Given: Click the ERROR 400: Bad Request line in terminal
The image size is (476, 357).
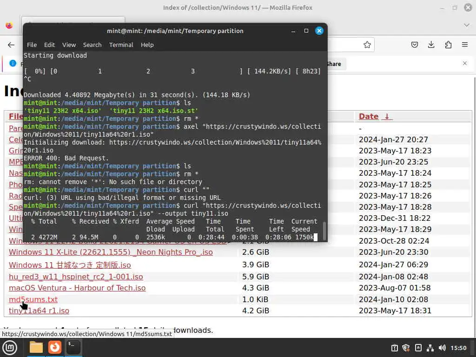Looking at the screenshot, I should point(66,158).
